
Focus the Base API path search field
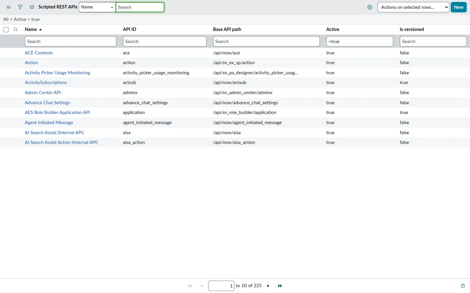point(266,41)
